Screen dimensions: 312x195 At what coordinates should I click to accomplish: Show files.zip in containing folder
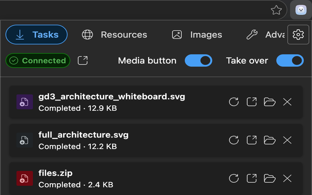[270, 178]
